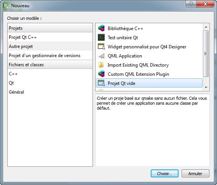Click the Projets section header
The height and width of the screenshot is (185, 217).
50,28
